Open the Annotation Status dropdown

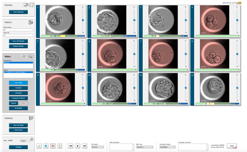tap(167, 147)
